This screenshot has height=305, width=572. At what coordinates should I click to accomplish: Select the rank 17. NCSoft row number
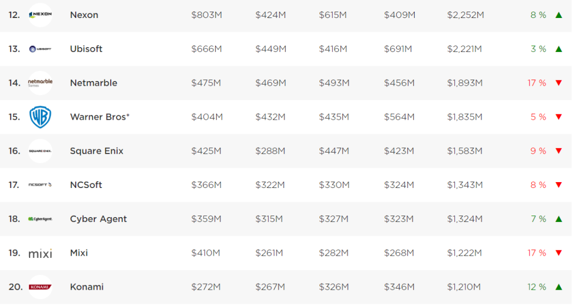point(14,185)
